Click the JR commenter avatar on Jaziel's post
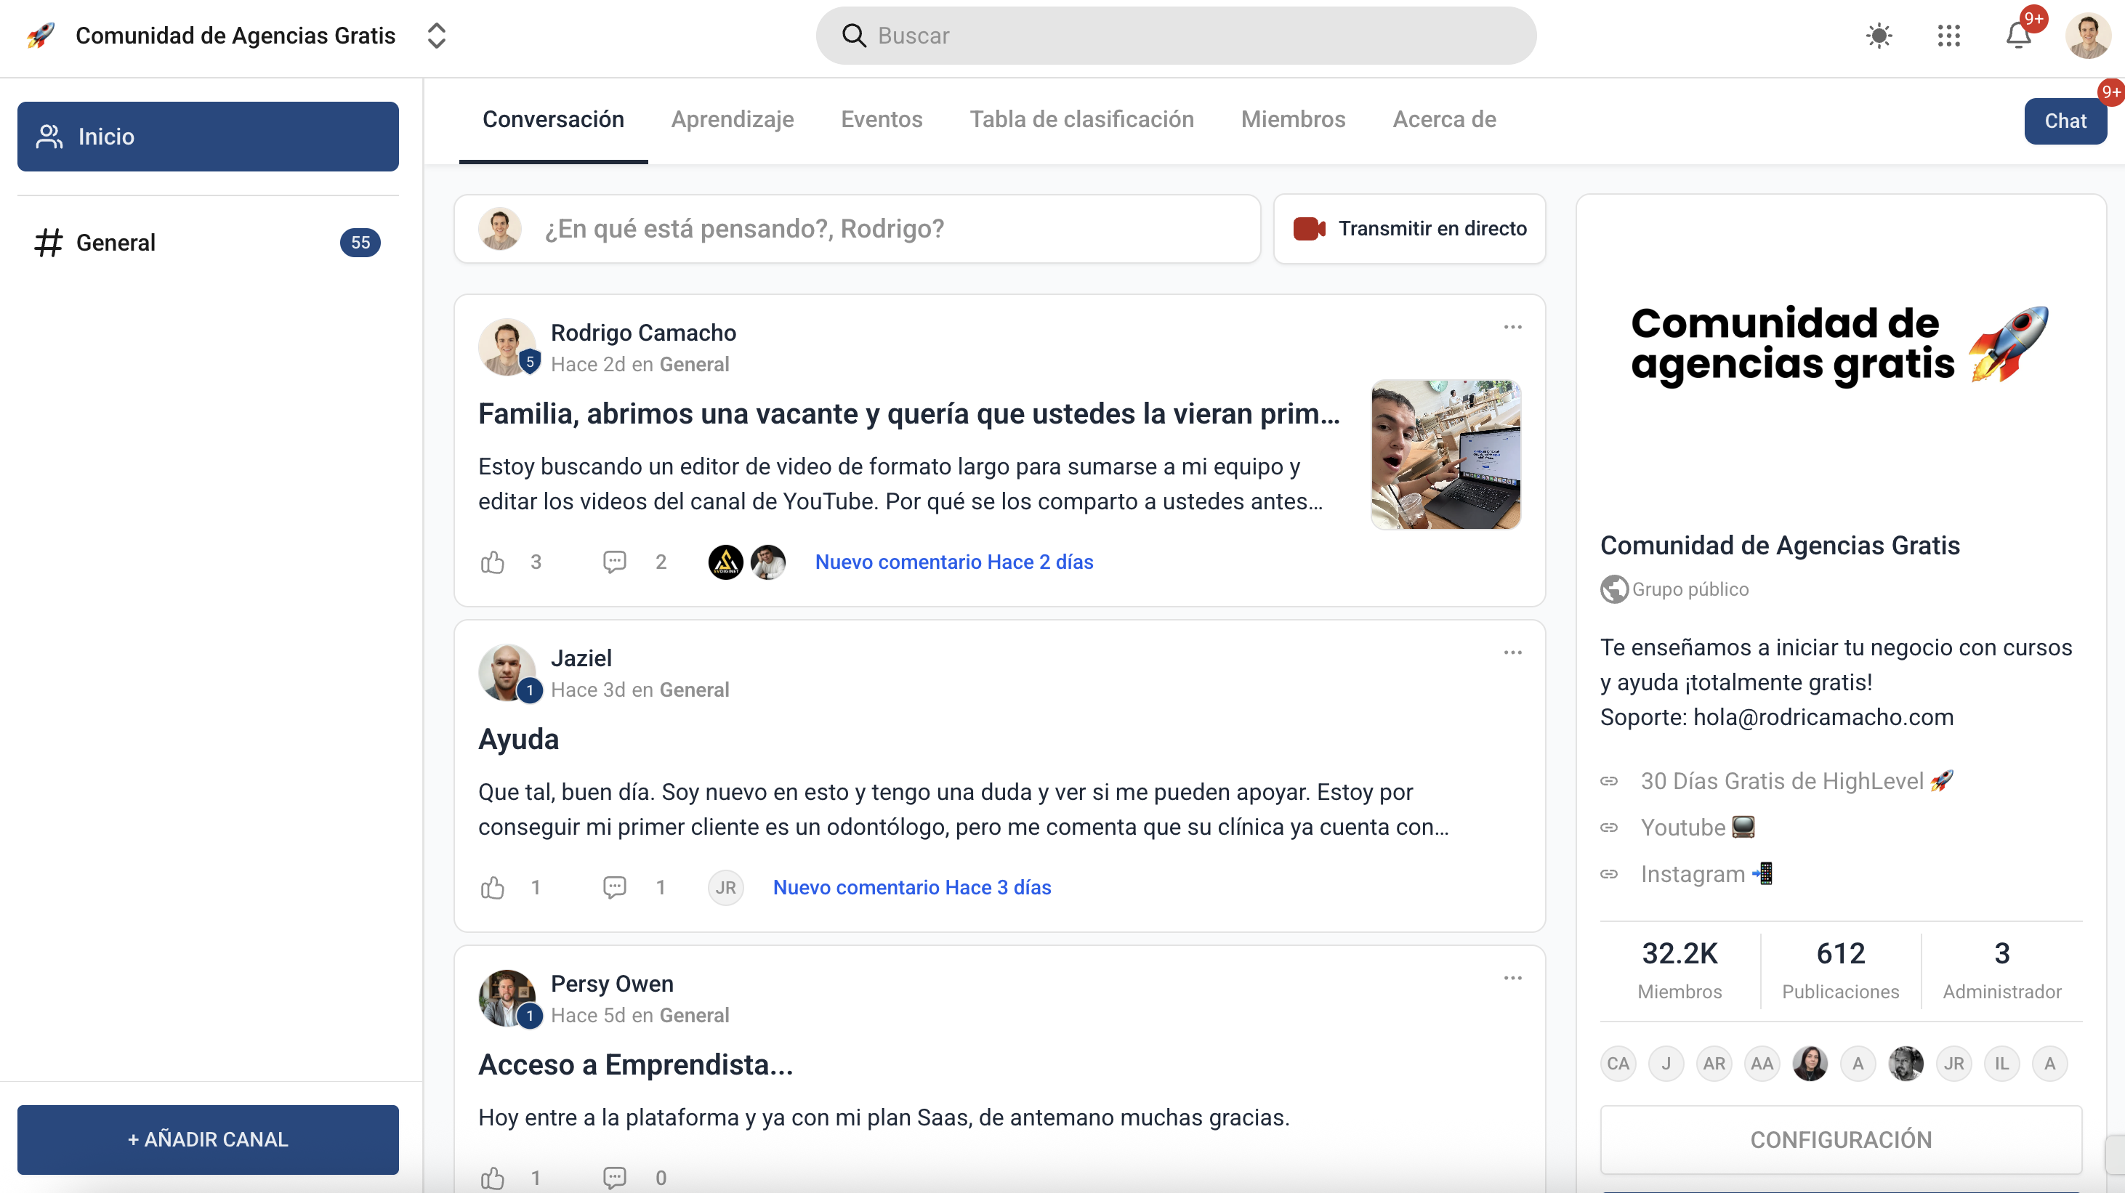 click(725, 888)
